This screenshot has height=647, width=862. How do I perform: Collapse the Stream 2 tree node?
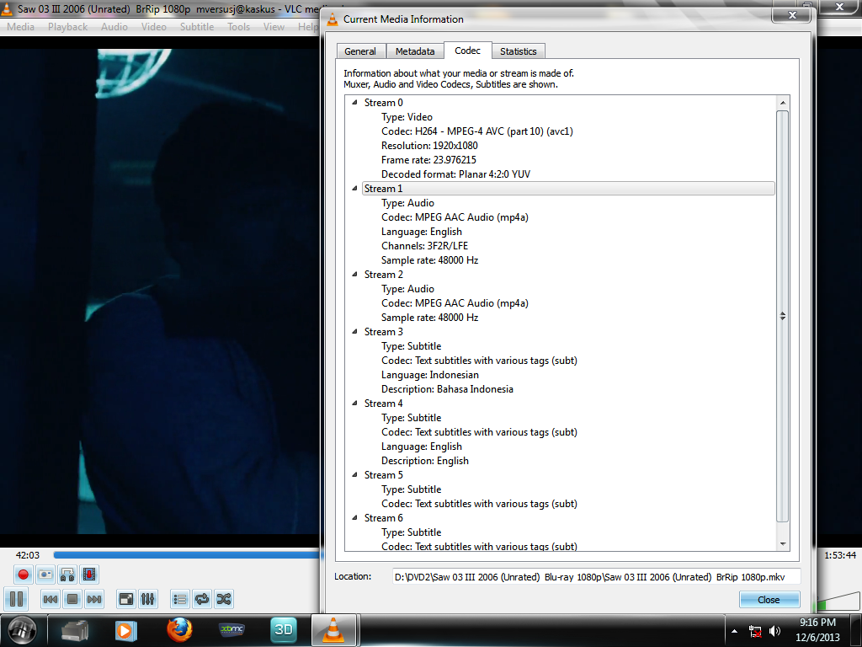click(354, 274)
